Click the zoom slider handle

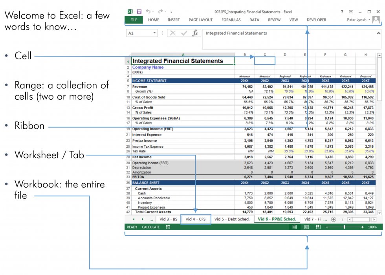click(x=345, y=227)
